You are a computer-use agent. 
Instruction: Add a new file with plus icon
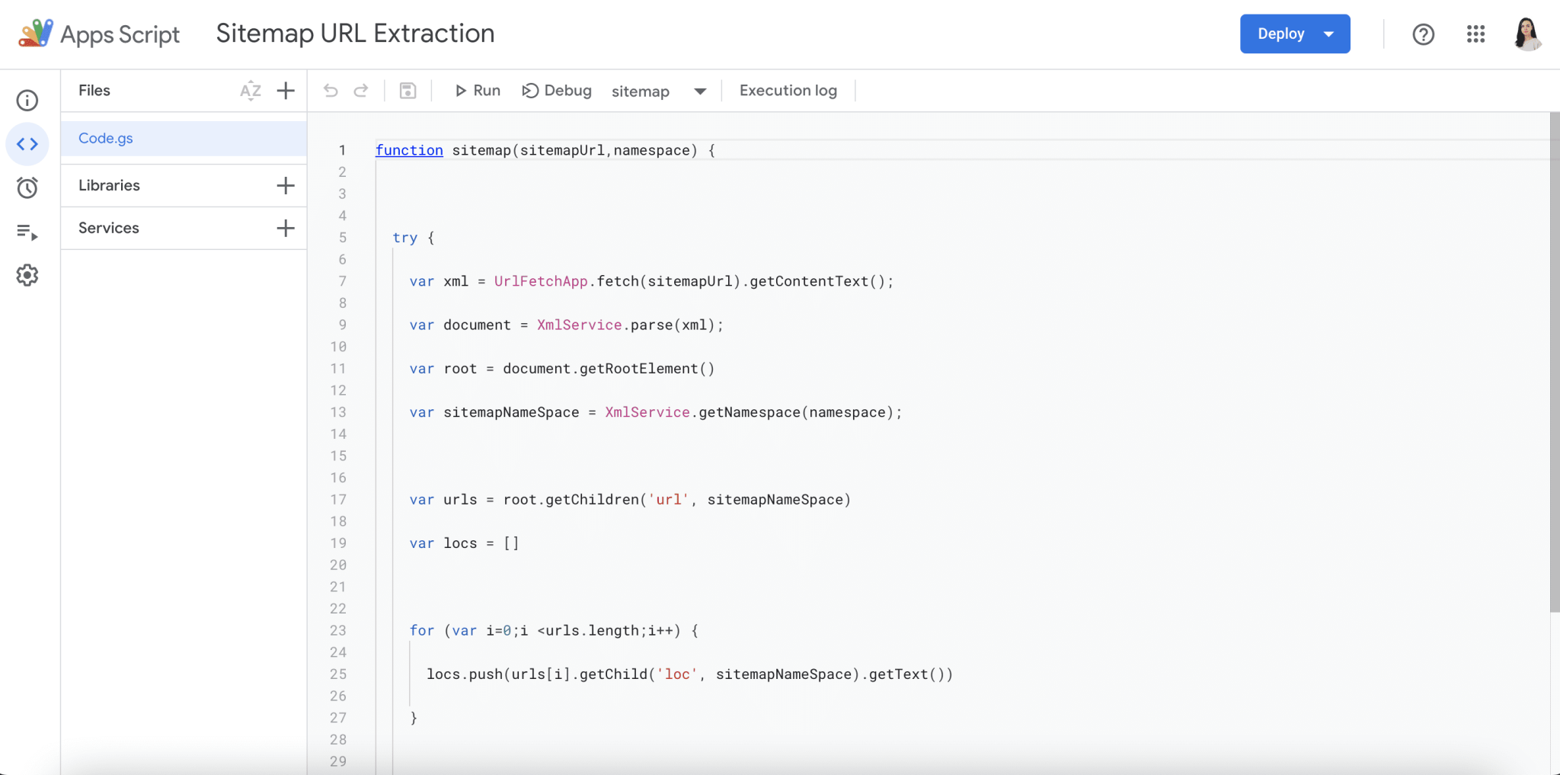point(286,91)
